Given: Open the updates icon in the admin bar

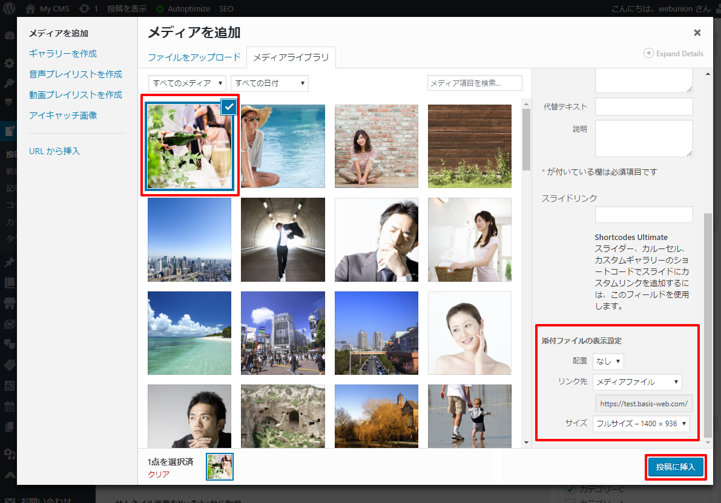Looking at the screenshot, I should coord(85,8).
